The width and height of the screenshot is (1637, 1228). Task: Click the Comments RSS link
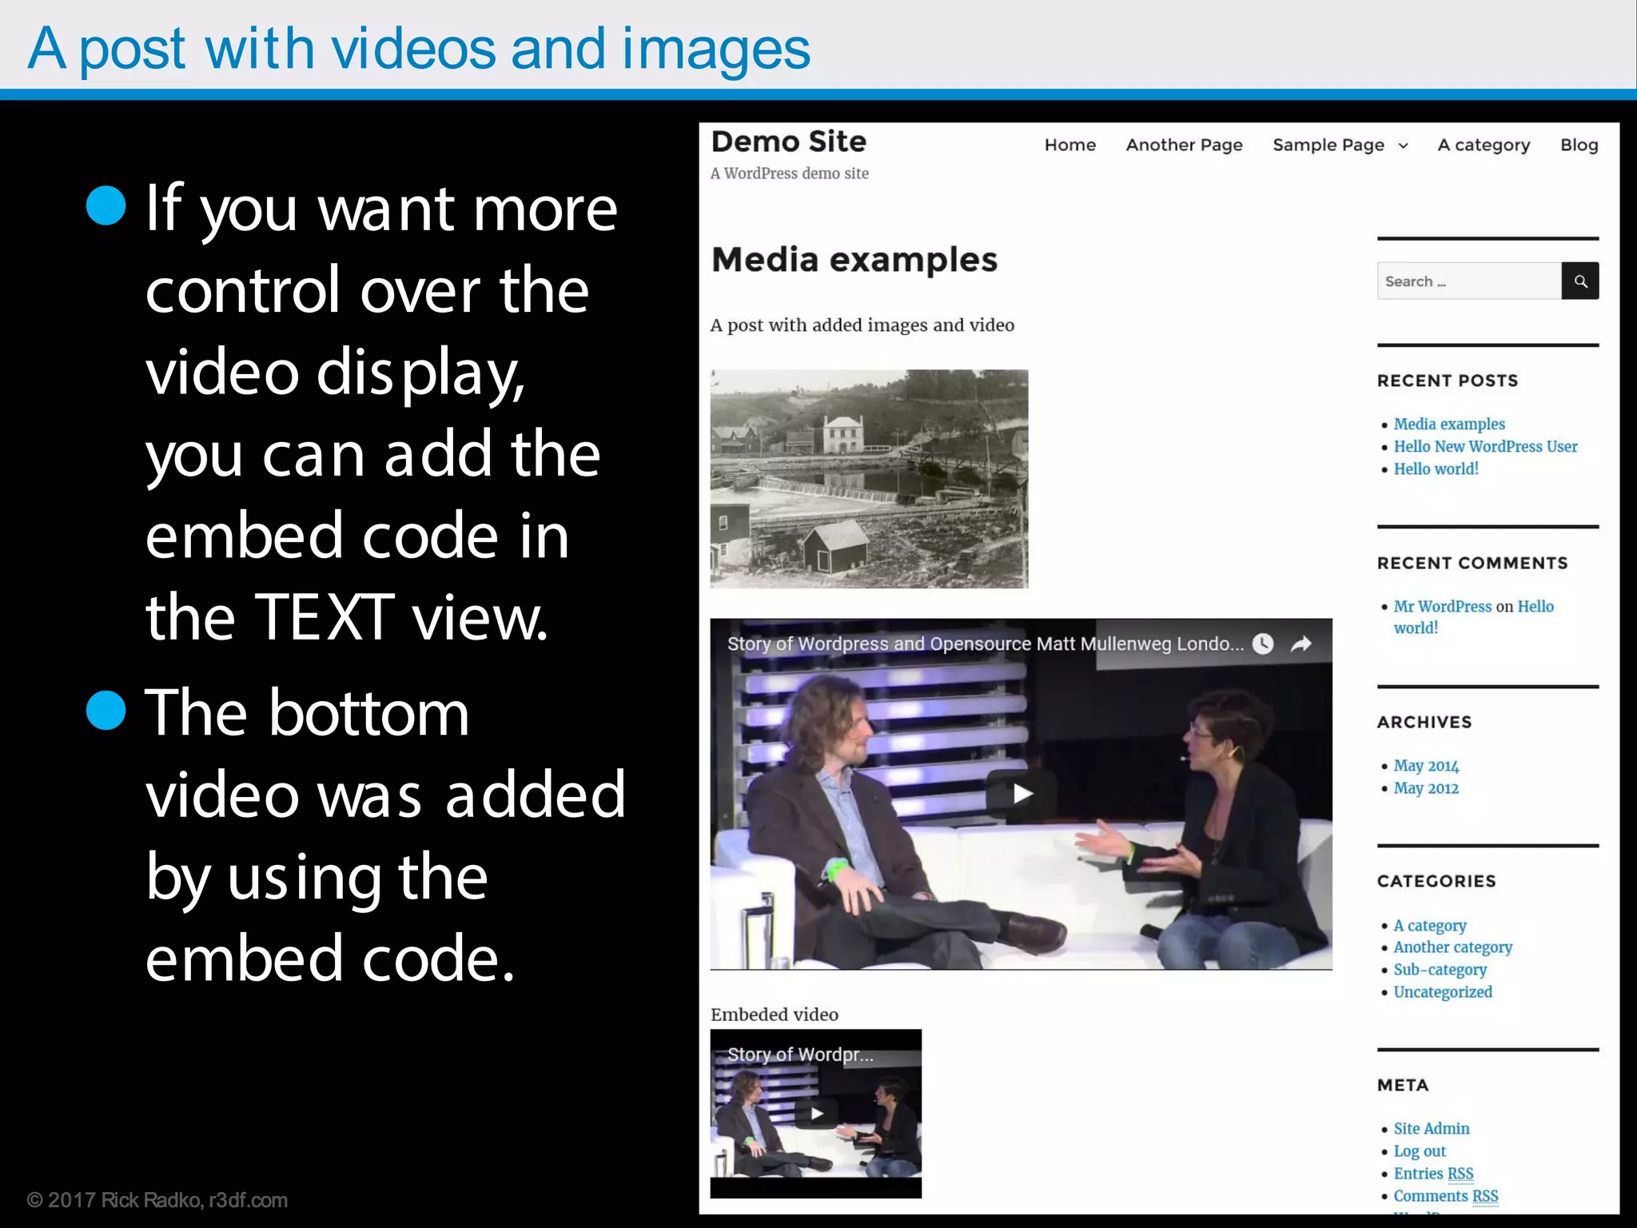pos(1445,1196)
